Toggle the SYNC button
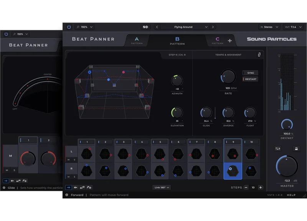Screen dimensions: 307x221 (x=251, y=73)
